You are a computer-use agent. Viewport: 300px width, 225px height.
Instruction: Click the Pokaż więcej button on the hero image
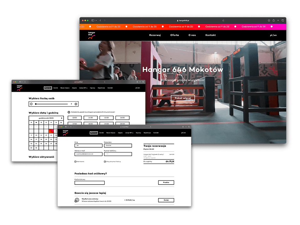(x=183, y=98)
